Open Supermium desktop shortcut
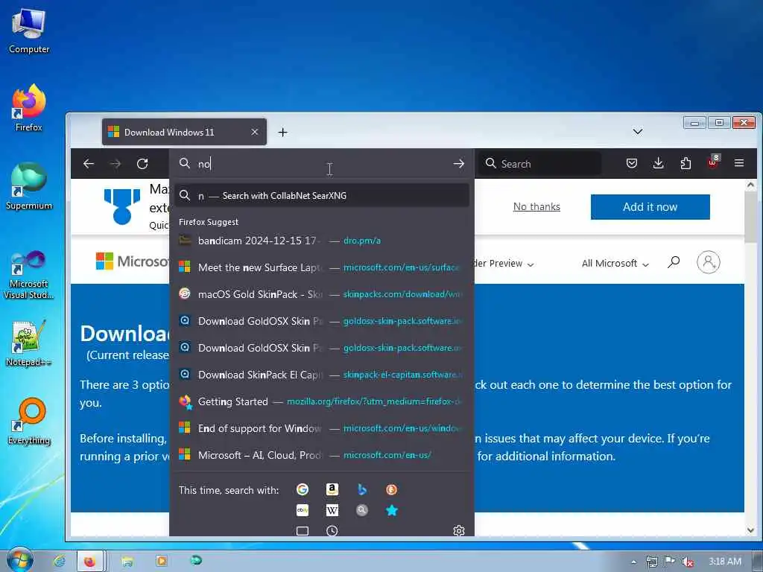Viewport: 763px width, 572px height. (x=29, y=187)
